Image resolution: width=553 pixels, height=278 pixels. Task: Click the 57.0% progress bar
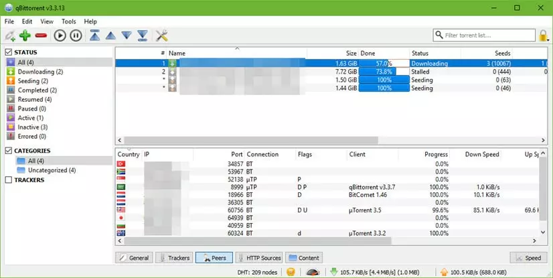click(x=384, y=64)
